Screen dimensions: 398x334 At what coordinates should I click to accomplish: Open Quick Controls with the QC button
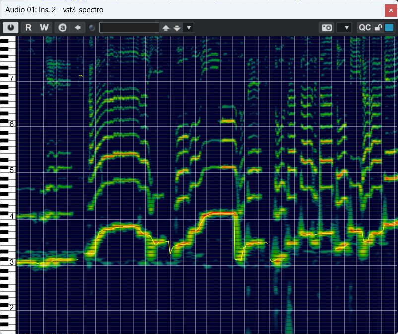tap(365, 28)
